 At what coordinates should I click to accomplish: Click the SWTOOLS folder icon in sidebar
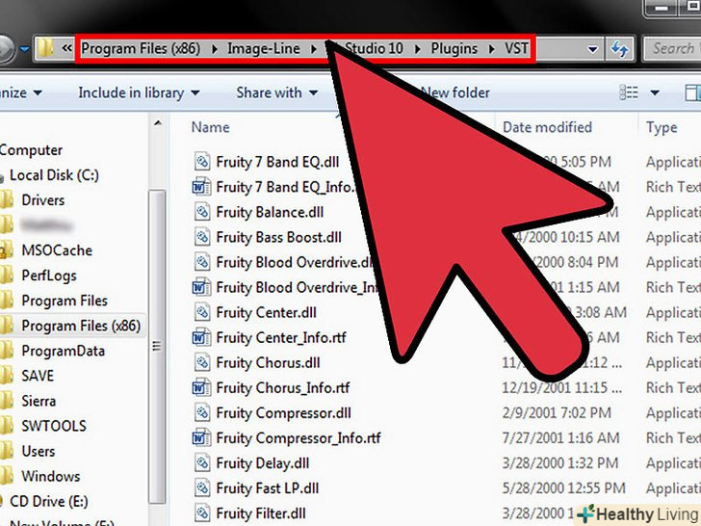click(x=7, y=426)
